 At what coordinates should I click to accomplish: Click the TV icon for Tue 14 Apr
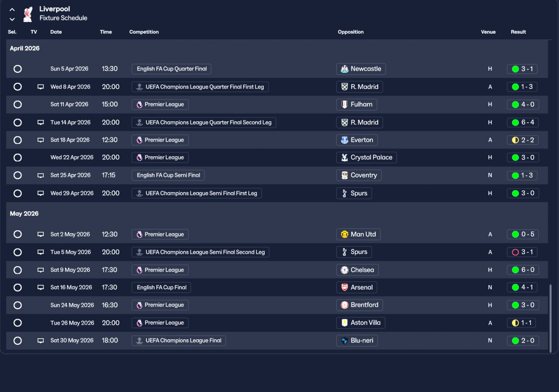point(41,123)
